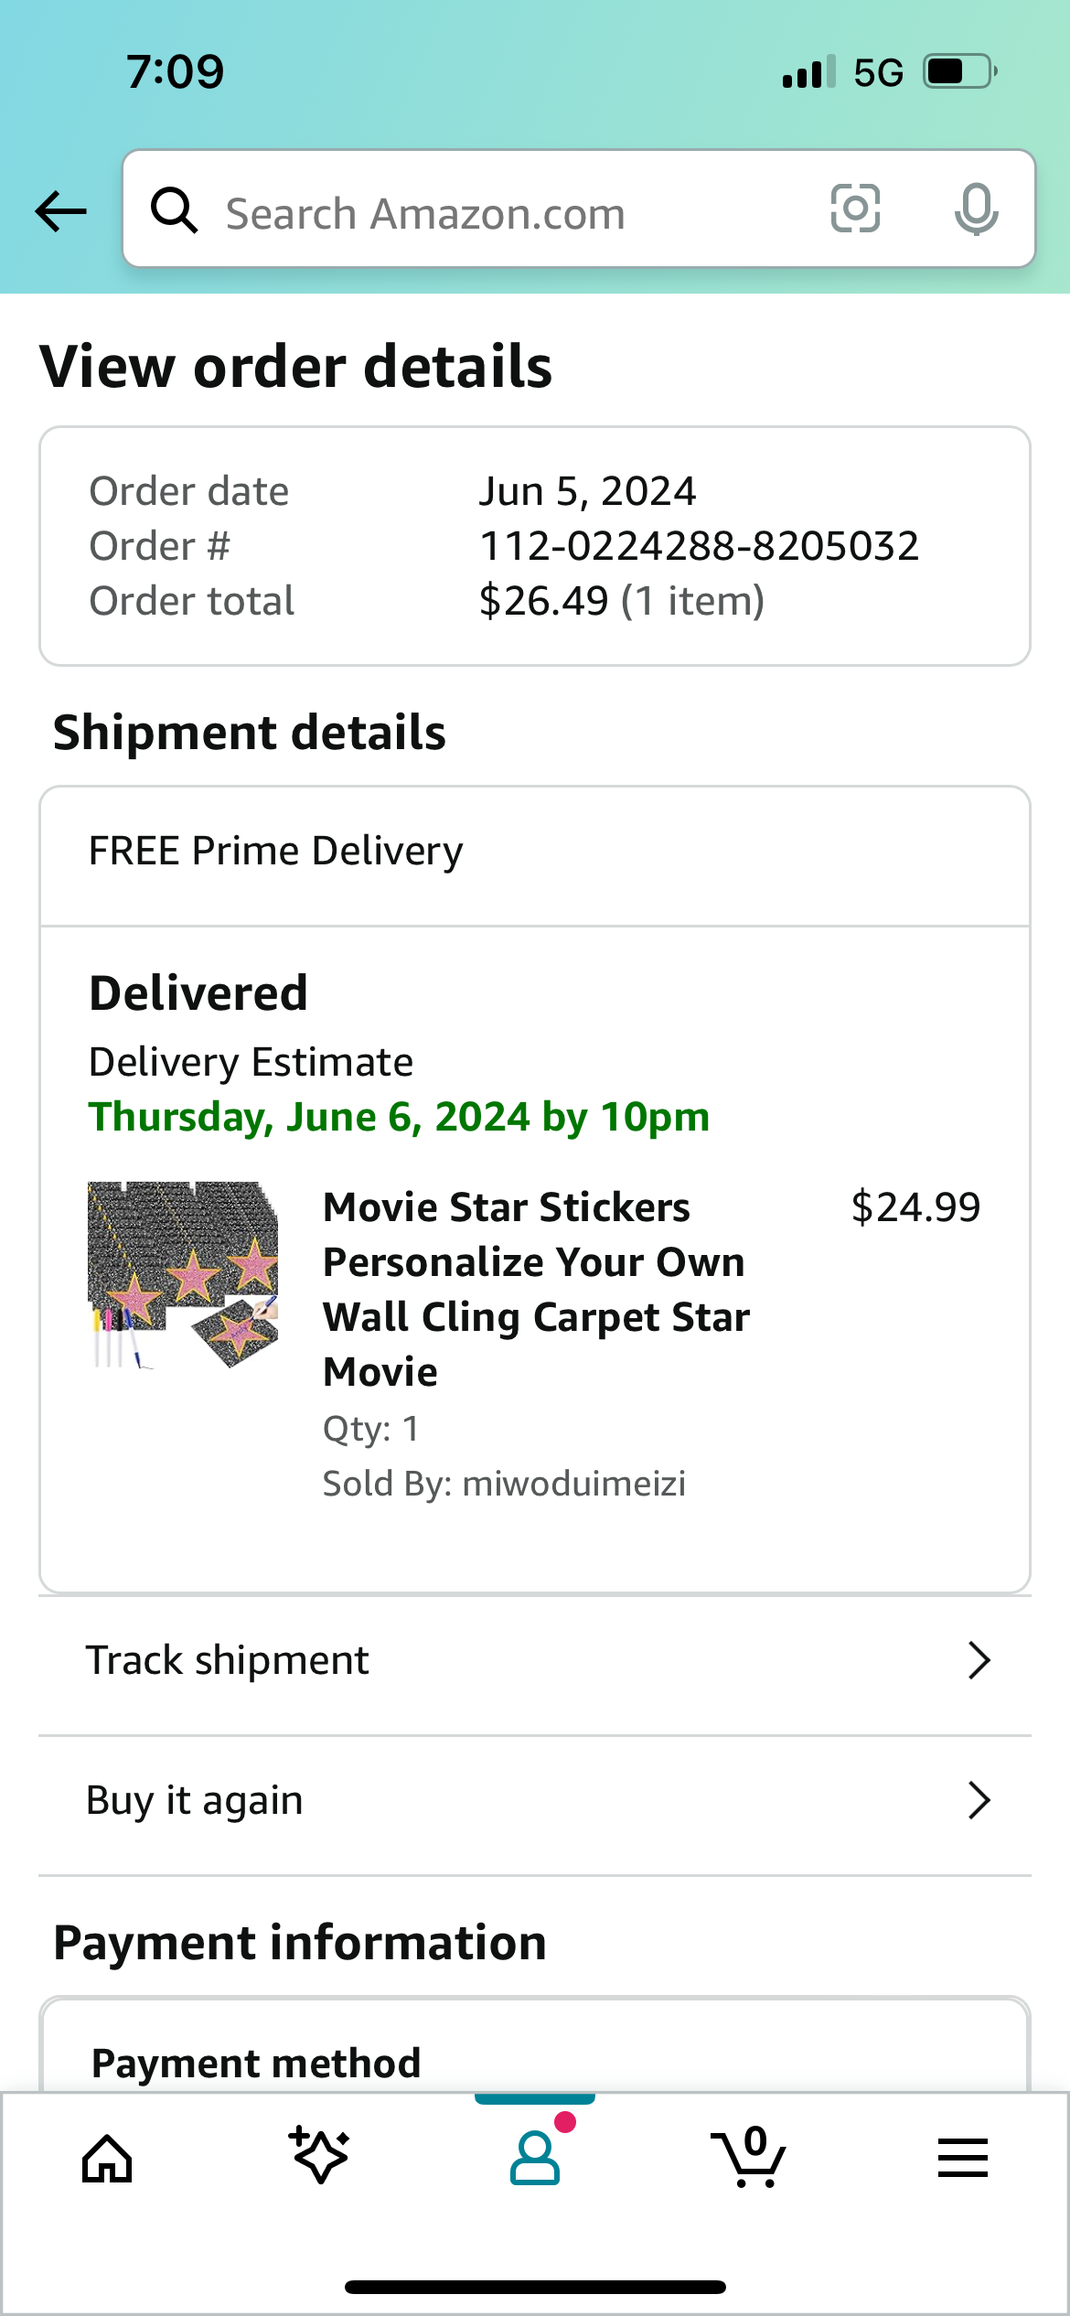Tap the Payment method section header
The image size is (1070, 2316).
pos(256,2063)
